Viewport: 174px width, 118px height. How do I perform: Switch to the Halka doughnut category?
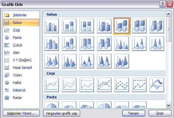(x=21, y=83)
